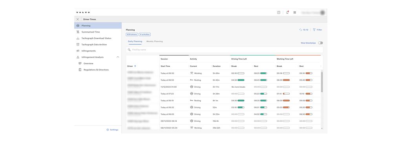Click the '4h 1m' duration cell
Image resolution: width=402 pixels, height=142 pixels.
215,101
